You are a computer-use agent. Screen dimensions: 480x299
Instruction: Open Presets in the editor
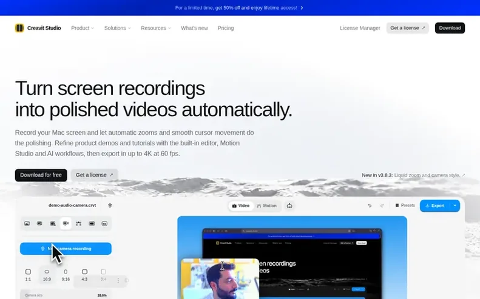405,206
